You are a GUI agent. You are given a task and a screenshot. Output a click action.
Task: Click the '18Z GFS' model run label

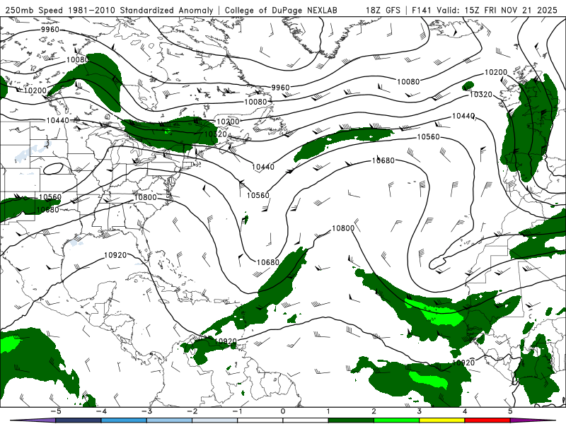pos(383,10)
